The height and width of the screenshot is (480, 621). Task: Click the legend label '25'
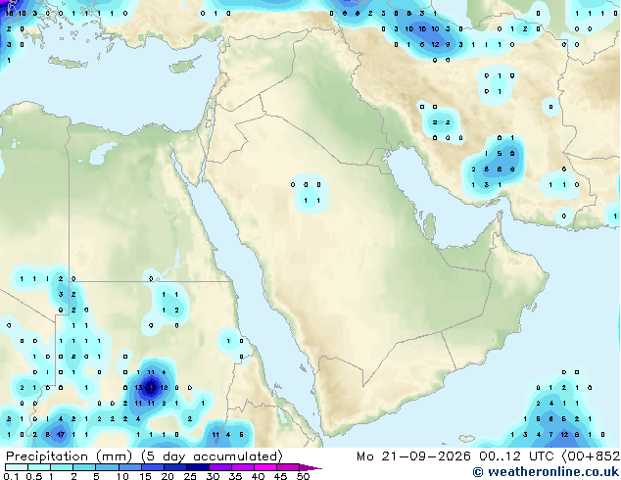(x=190, y=476)
